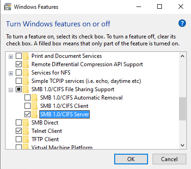Confirm changes with the OK button

131,159
